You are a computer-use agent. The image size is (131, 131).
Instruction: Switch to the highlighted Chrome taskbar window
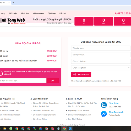pos(64,129)
